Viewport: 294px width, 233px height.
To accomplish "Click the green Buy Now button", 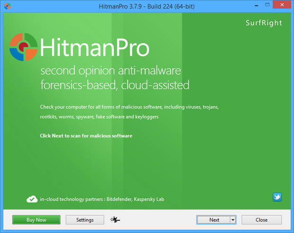I will pos(37,220).
